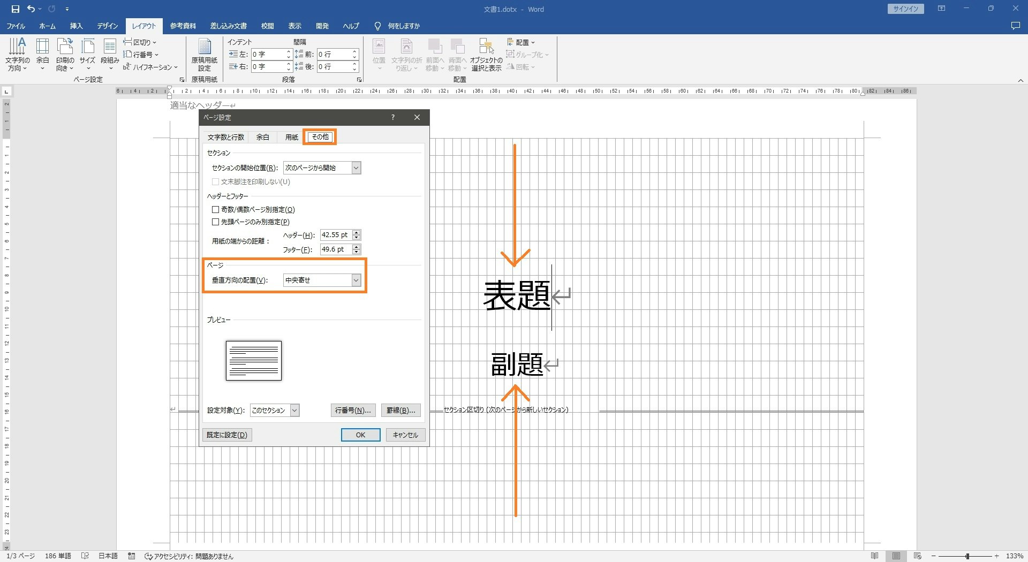1028x562 pixels.
Task: Click the help question mark in ページ設定 dialog
Action: (x=393, y=117)
